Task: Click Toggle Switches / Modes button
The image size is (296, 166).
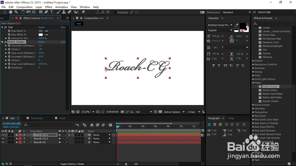Action: (72, 164)
